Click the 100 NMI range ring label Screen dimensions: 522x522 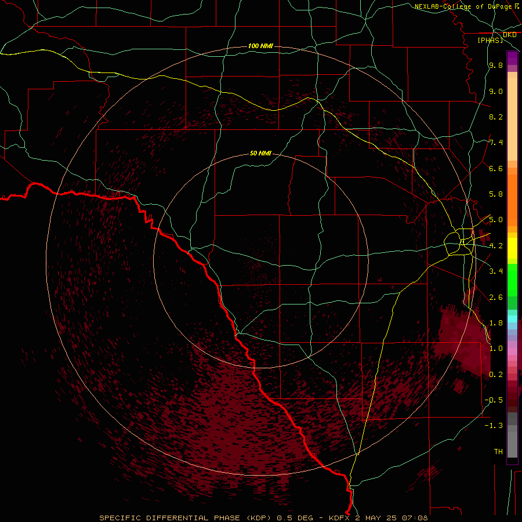point(260,46)
